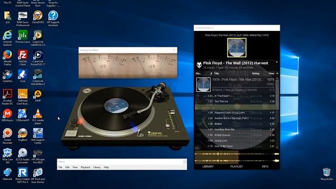
Task: Open HP Officejet Pro 6830 icon
Action: pyautogui.click(x=38, y=156)
